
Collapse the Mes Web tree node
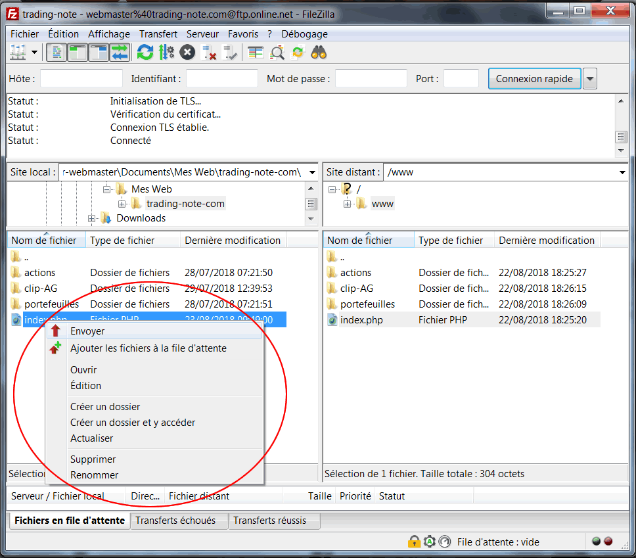(x=106, y=189)
